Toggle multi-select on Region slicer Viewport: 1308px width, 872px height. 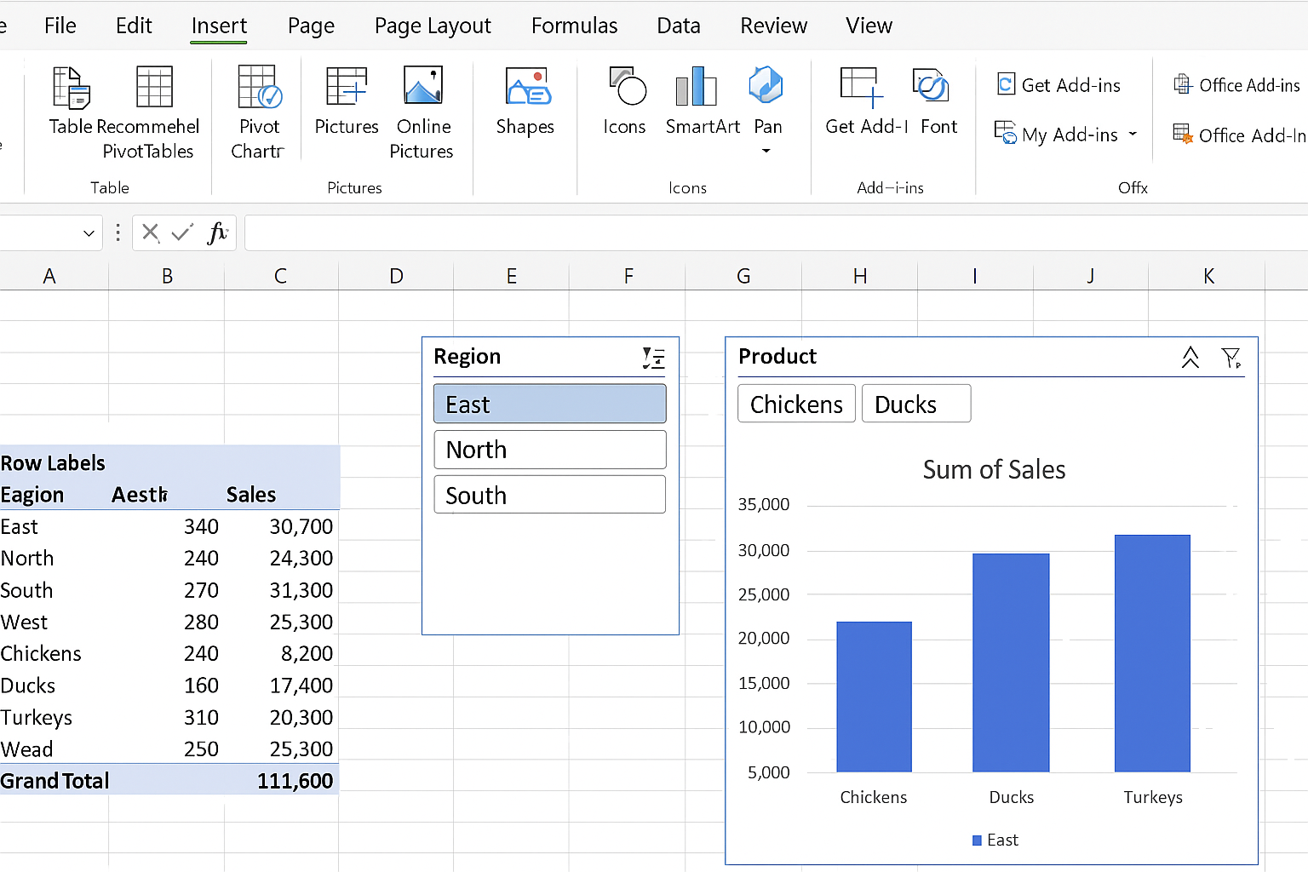click(654, 358)
